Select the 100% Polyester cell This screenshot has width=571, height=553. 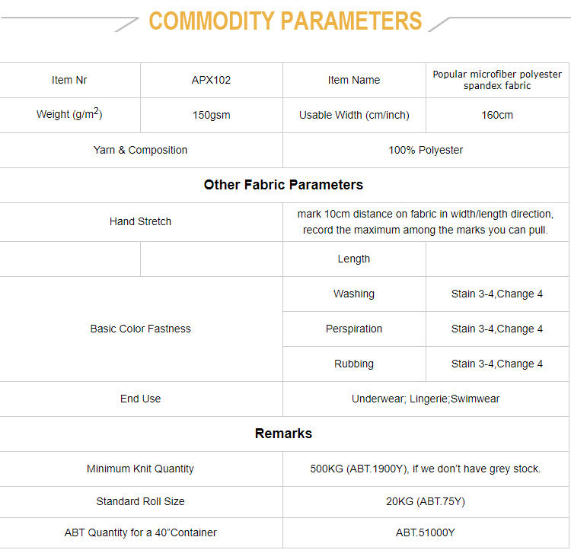pyautogui.click(x=426, y=150)
